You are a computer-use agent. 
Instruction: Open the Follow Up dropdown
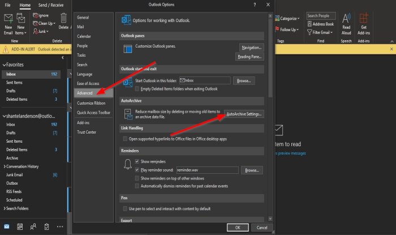[x=287, y=29]
